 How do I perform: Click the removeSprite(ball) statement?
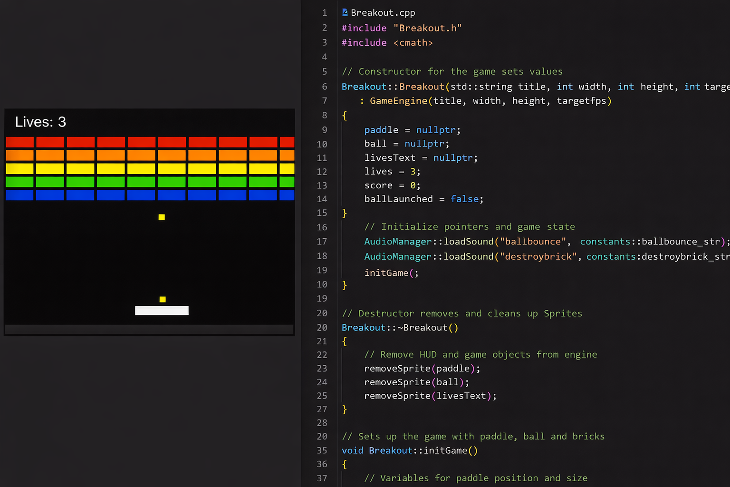pos(416,382)
